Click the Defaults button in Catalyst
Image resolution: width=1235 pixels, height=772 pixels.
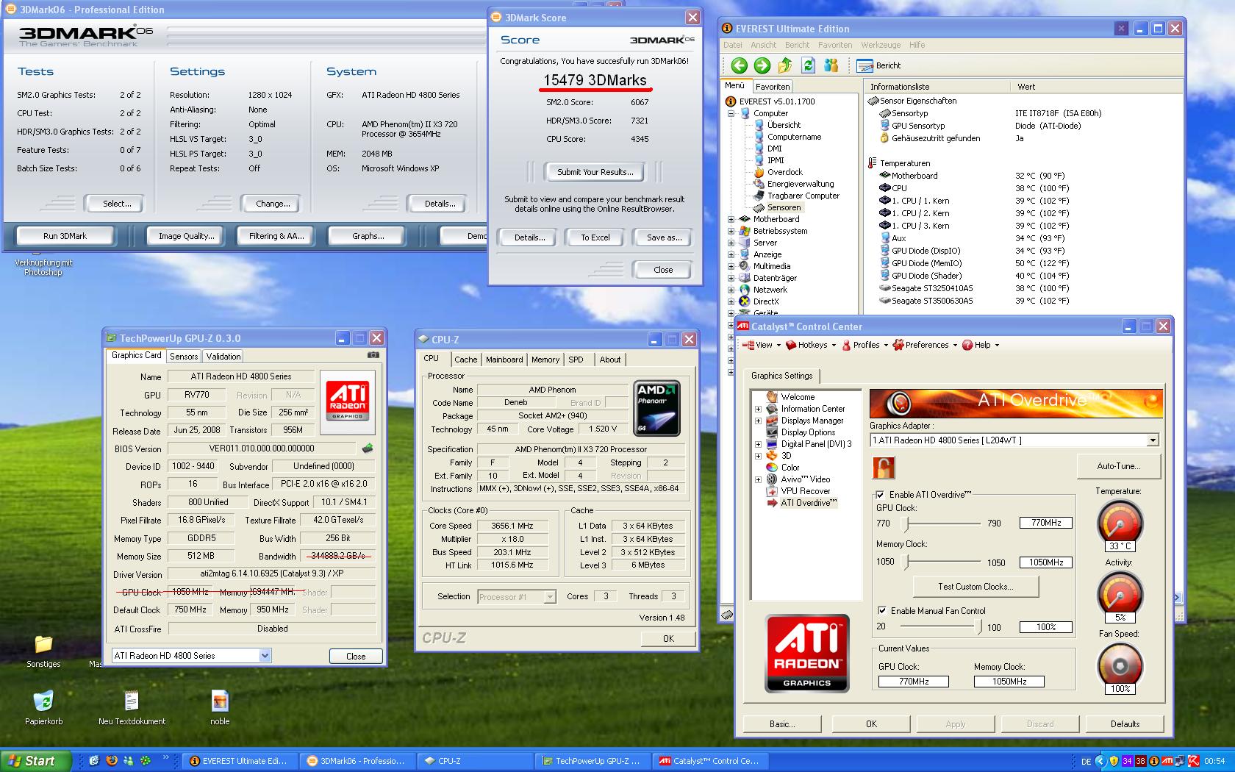1125,724
